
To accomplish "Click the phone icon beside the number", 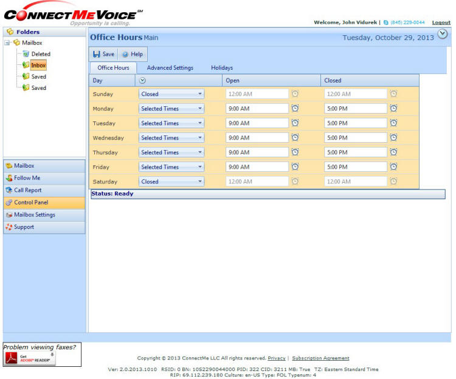I will (386, 22).
